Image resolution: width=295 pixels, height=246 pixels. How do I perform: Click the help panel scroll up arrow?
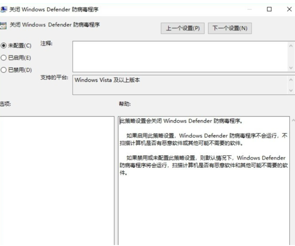click(x=292, y=121)
